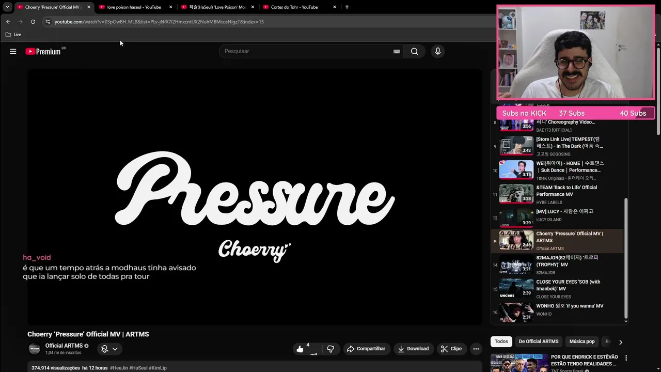Screen dimensions: 661x372
Task: Start voice search with microphone icon
Action: tap(438, 51)
